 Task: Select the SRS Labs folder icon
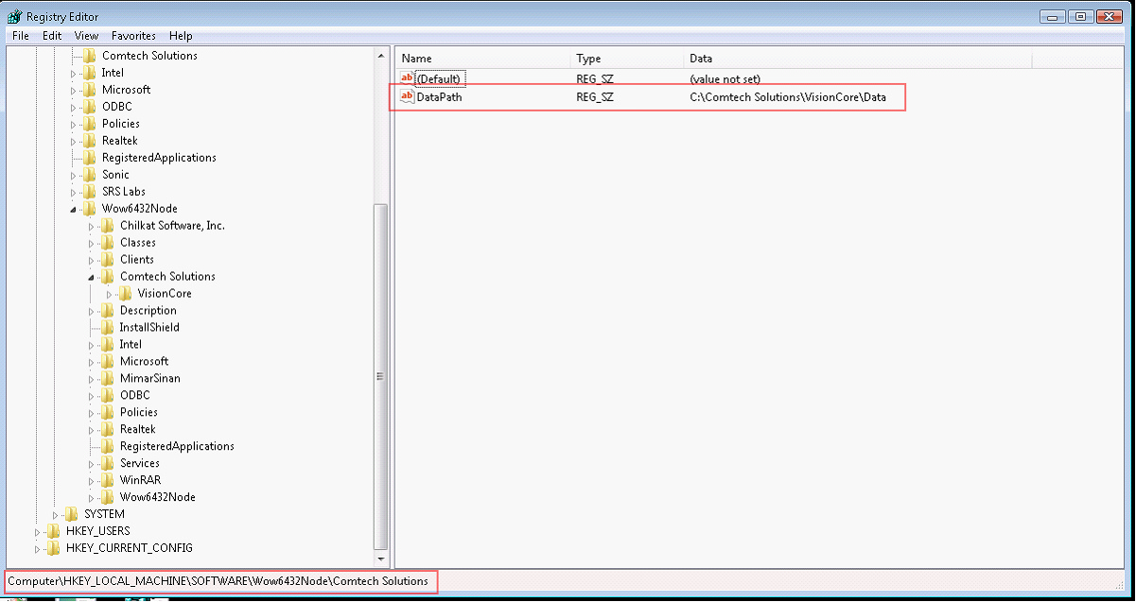90,192
